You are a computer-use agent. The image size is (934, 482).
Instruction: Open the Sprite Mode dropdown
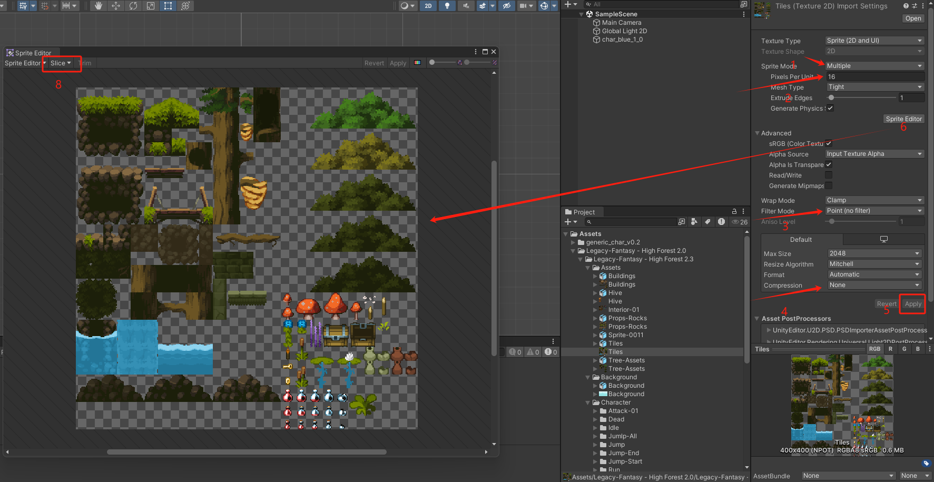click(874, 66)
